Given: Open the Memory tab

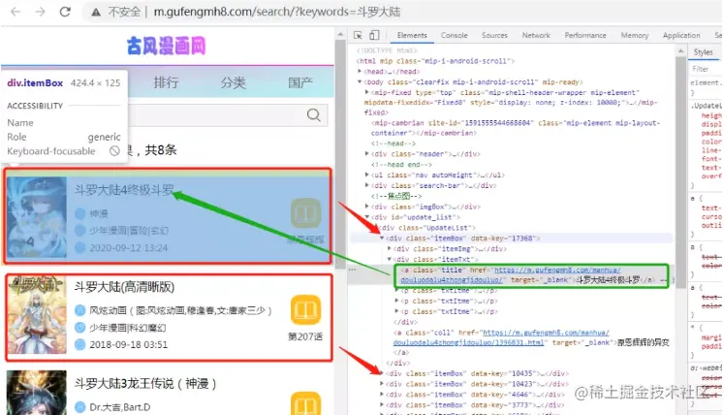Looking at the screenshot, I should (635, 35).
